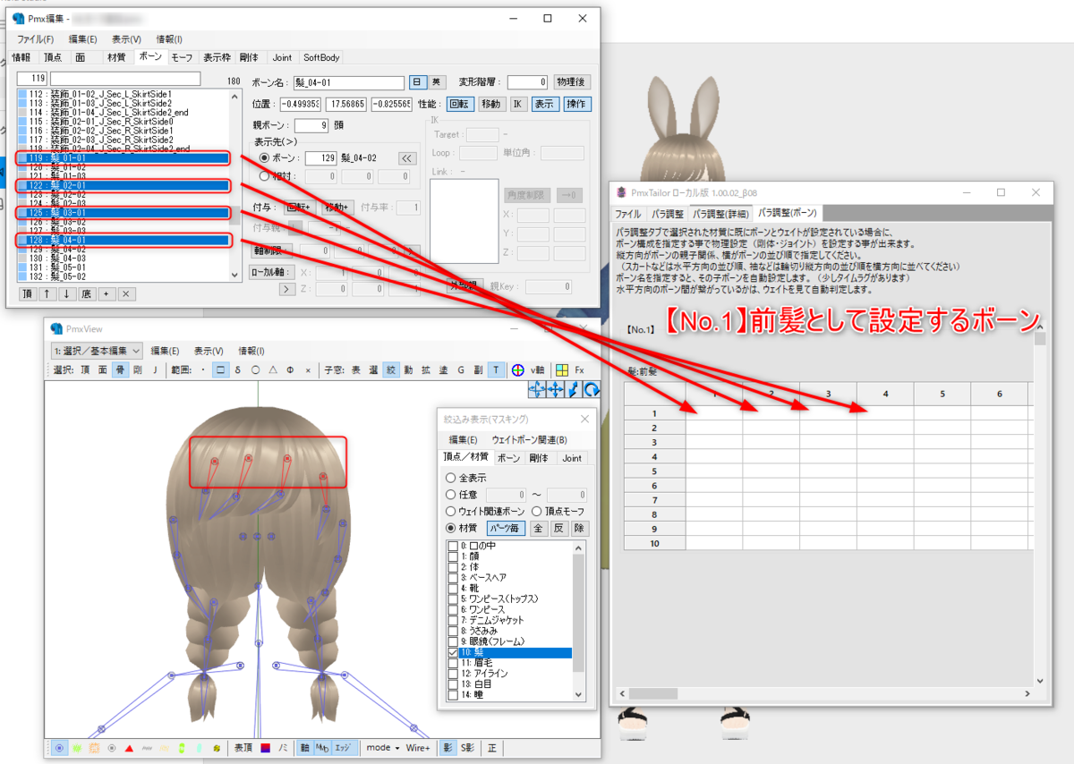Check the 8: うさみみ material checkbox
1074x764 pixels.
tap(453, 632)
